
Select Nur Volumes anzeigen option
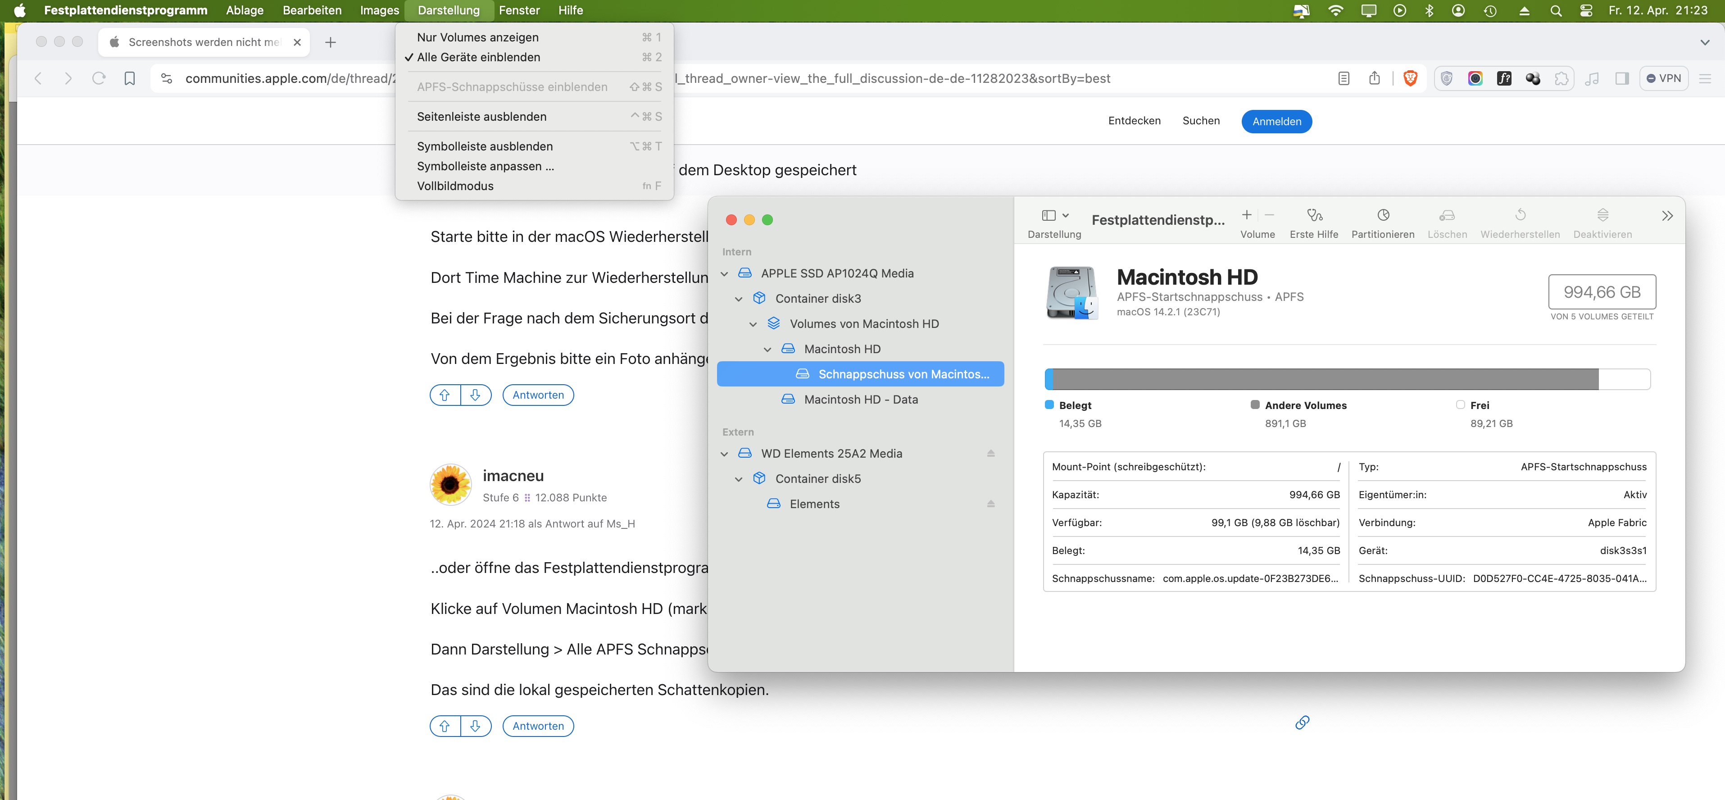(477, 37)
